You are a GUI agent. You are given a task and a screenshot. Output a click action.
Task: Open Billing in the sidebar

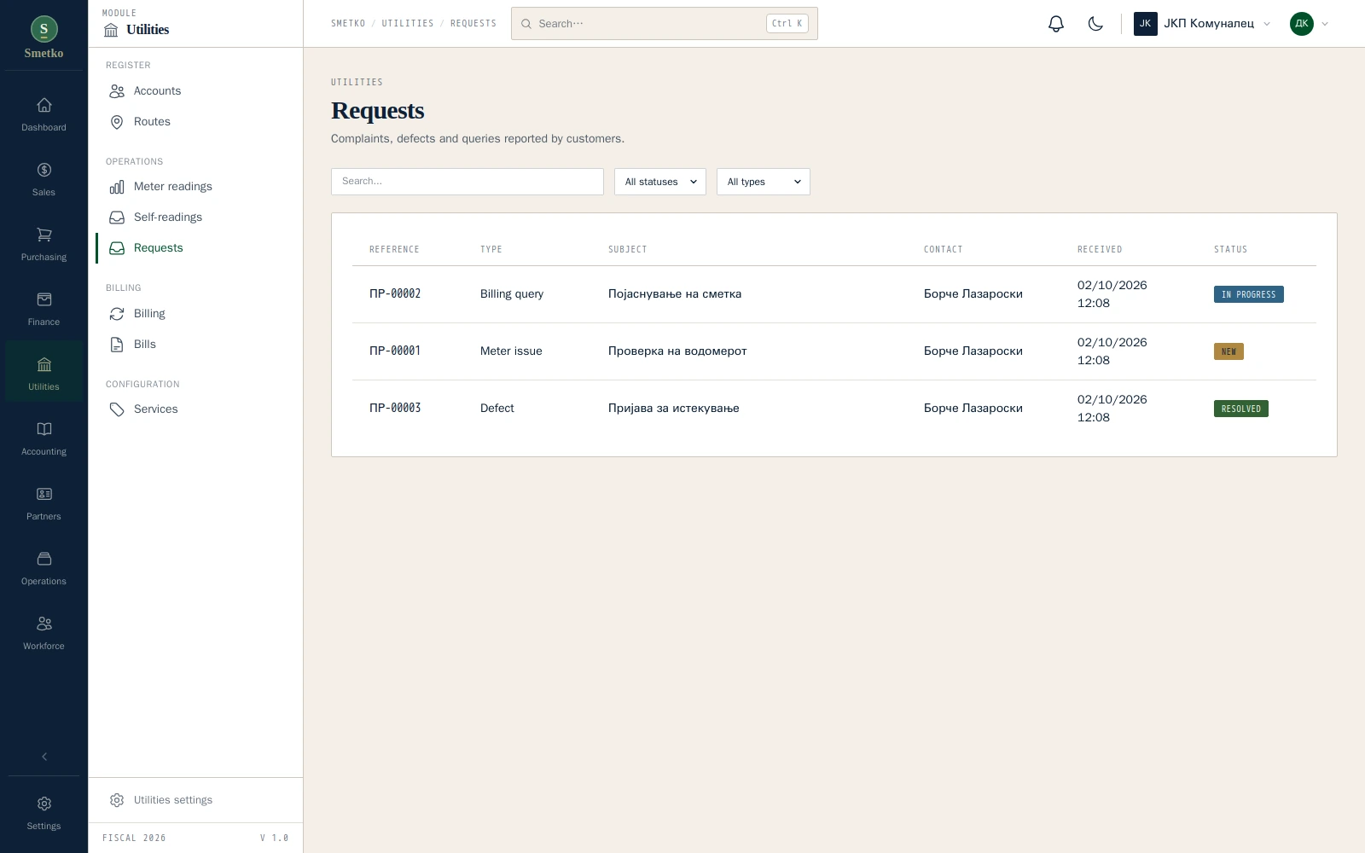195,314
